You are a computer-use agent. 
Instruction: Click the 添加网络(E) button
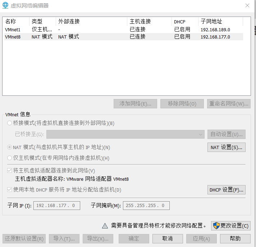135,104
